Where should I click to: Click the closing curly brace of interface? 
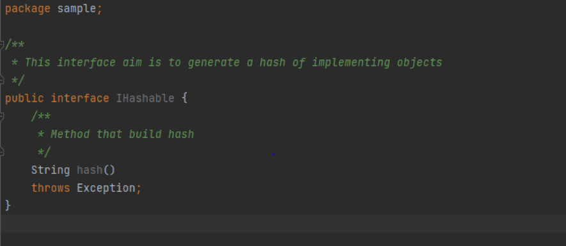click(8, 206)
